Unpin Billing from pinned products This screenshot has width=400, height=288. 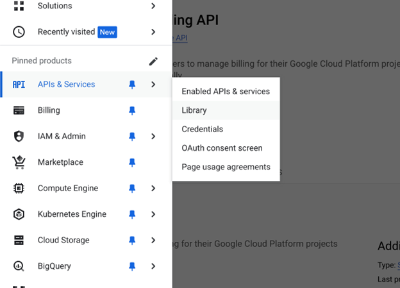pyautogui.click(x=132, y=110)
